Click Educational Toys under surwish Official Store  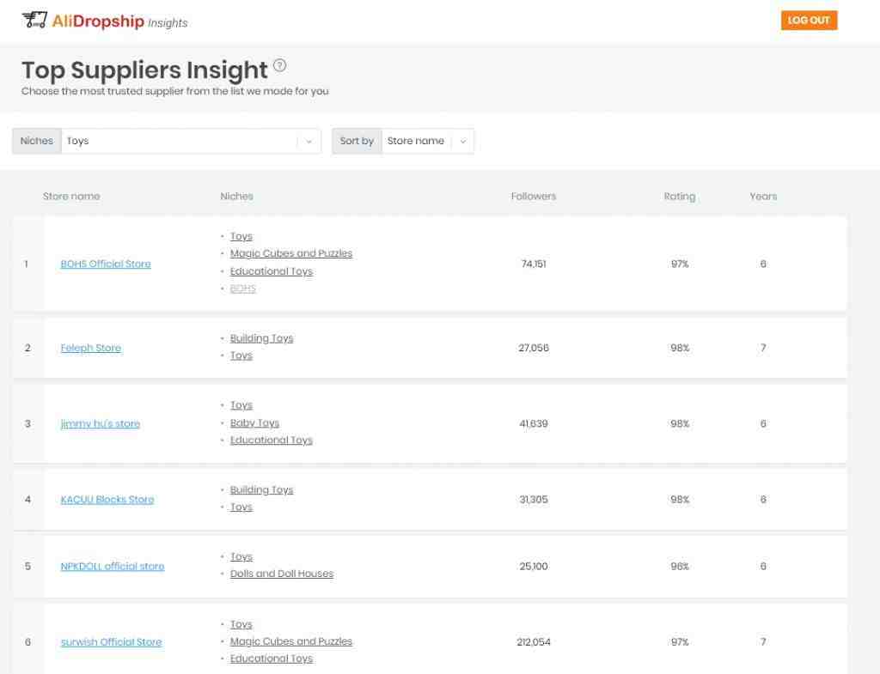coord(272,659)
